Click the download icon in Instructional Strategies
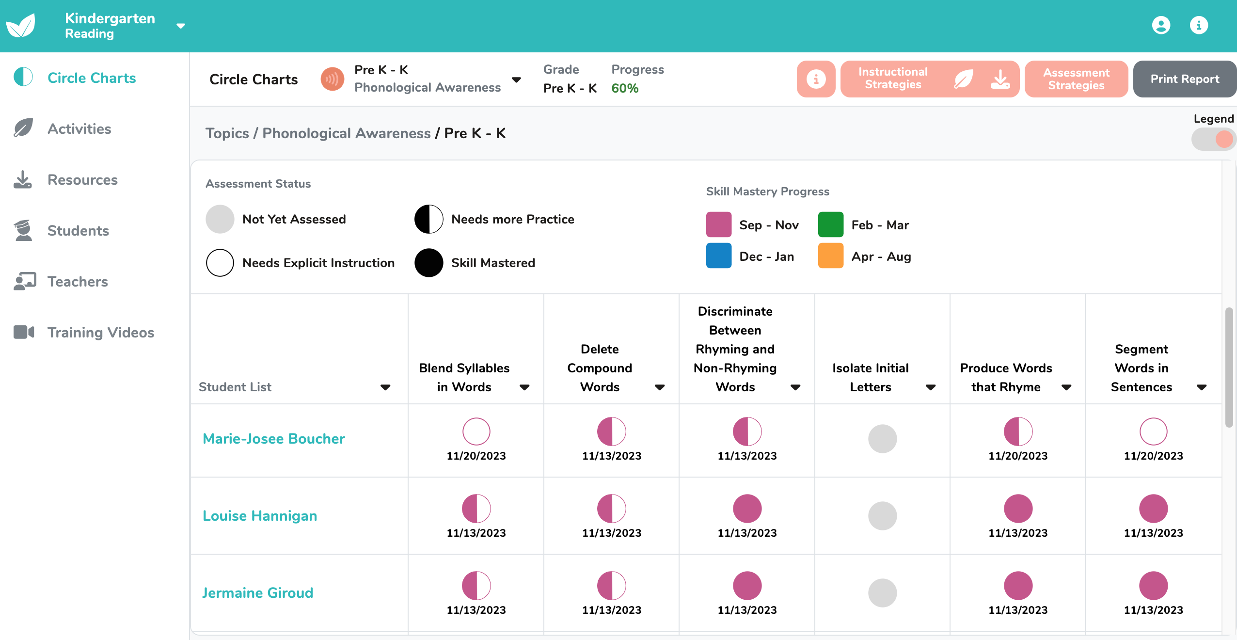This screenshot has height=640, width=1237. click(x=1000, y=79)
